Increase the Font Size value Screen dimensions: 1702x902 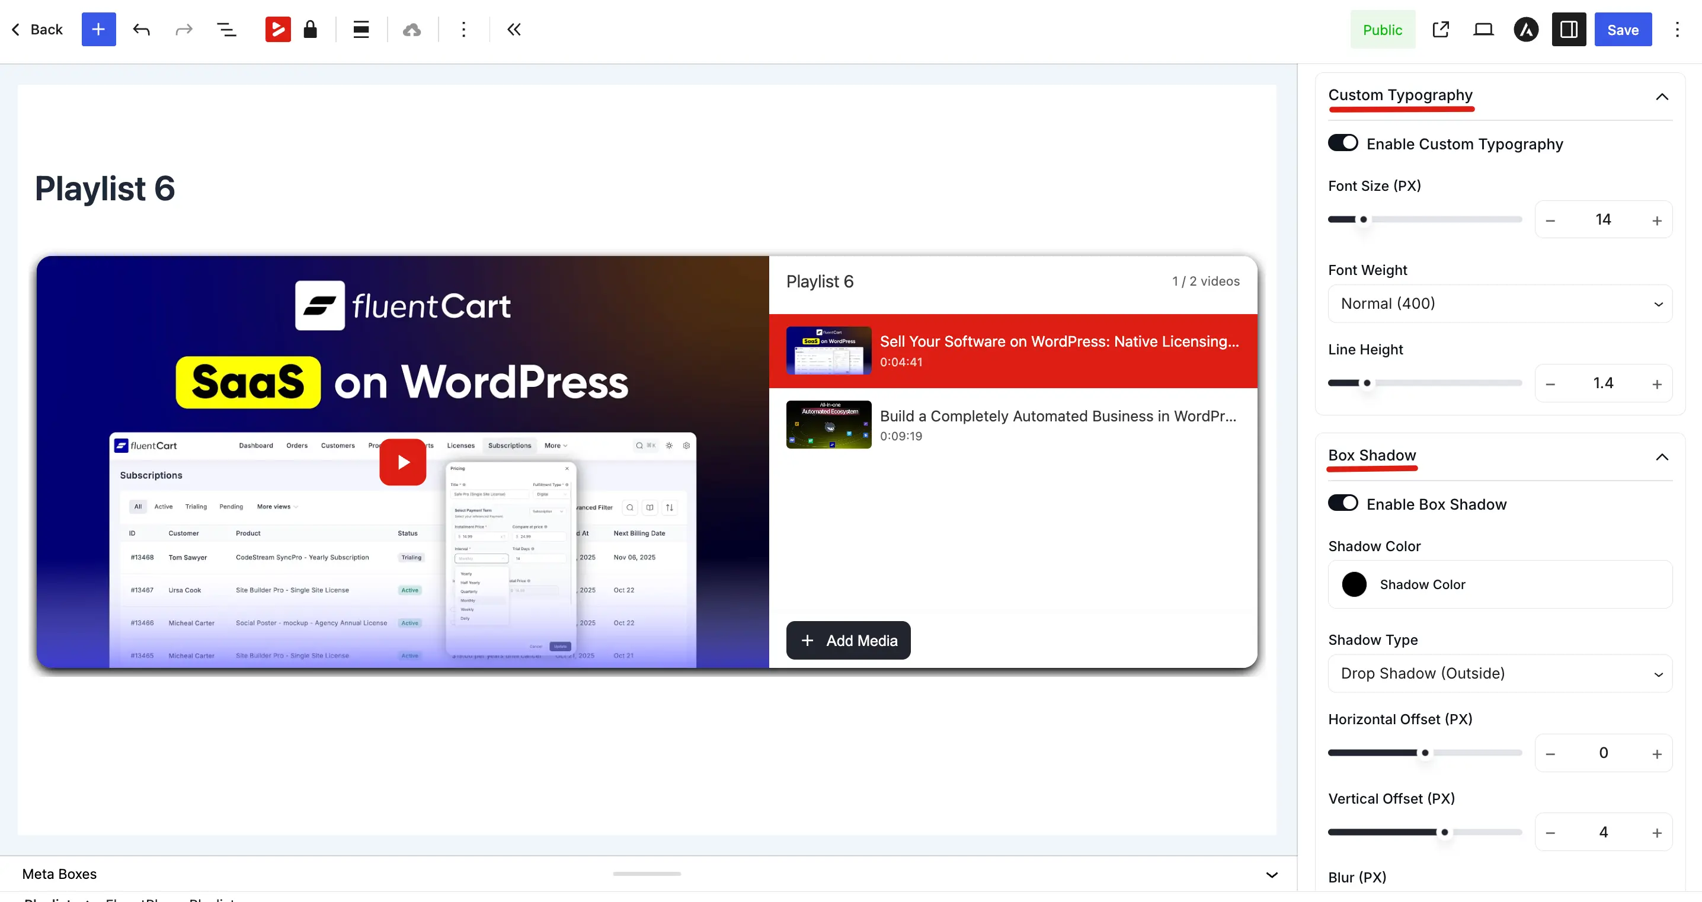pos(1657,220)
